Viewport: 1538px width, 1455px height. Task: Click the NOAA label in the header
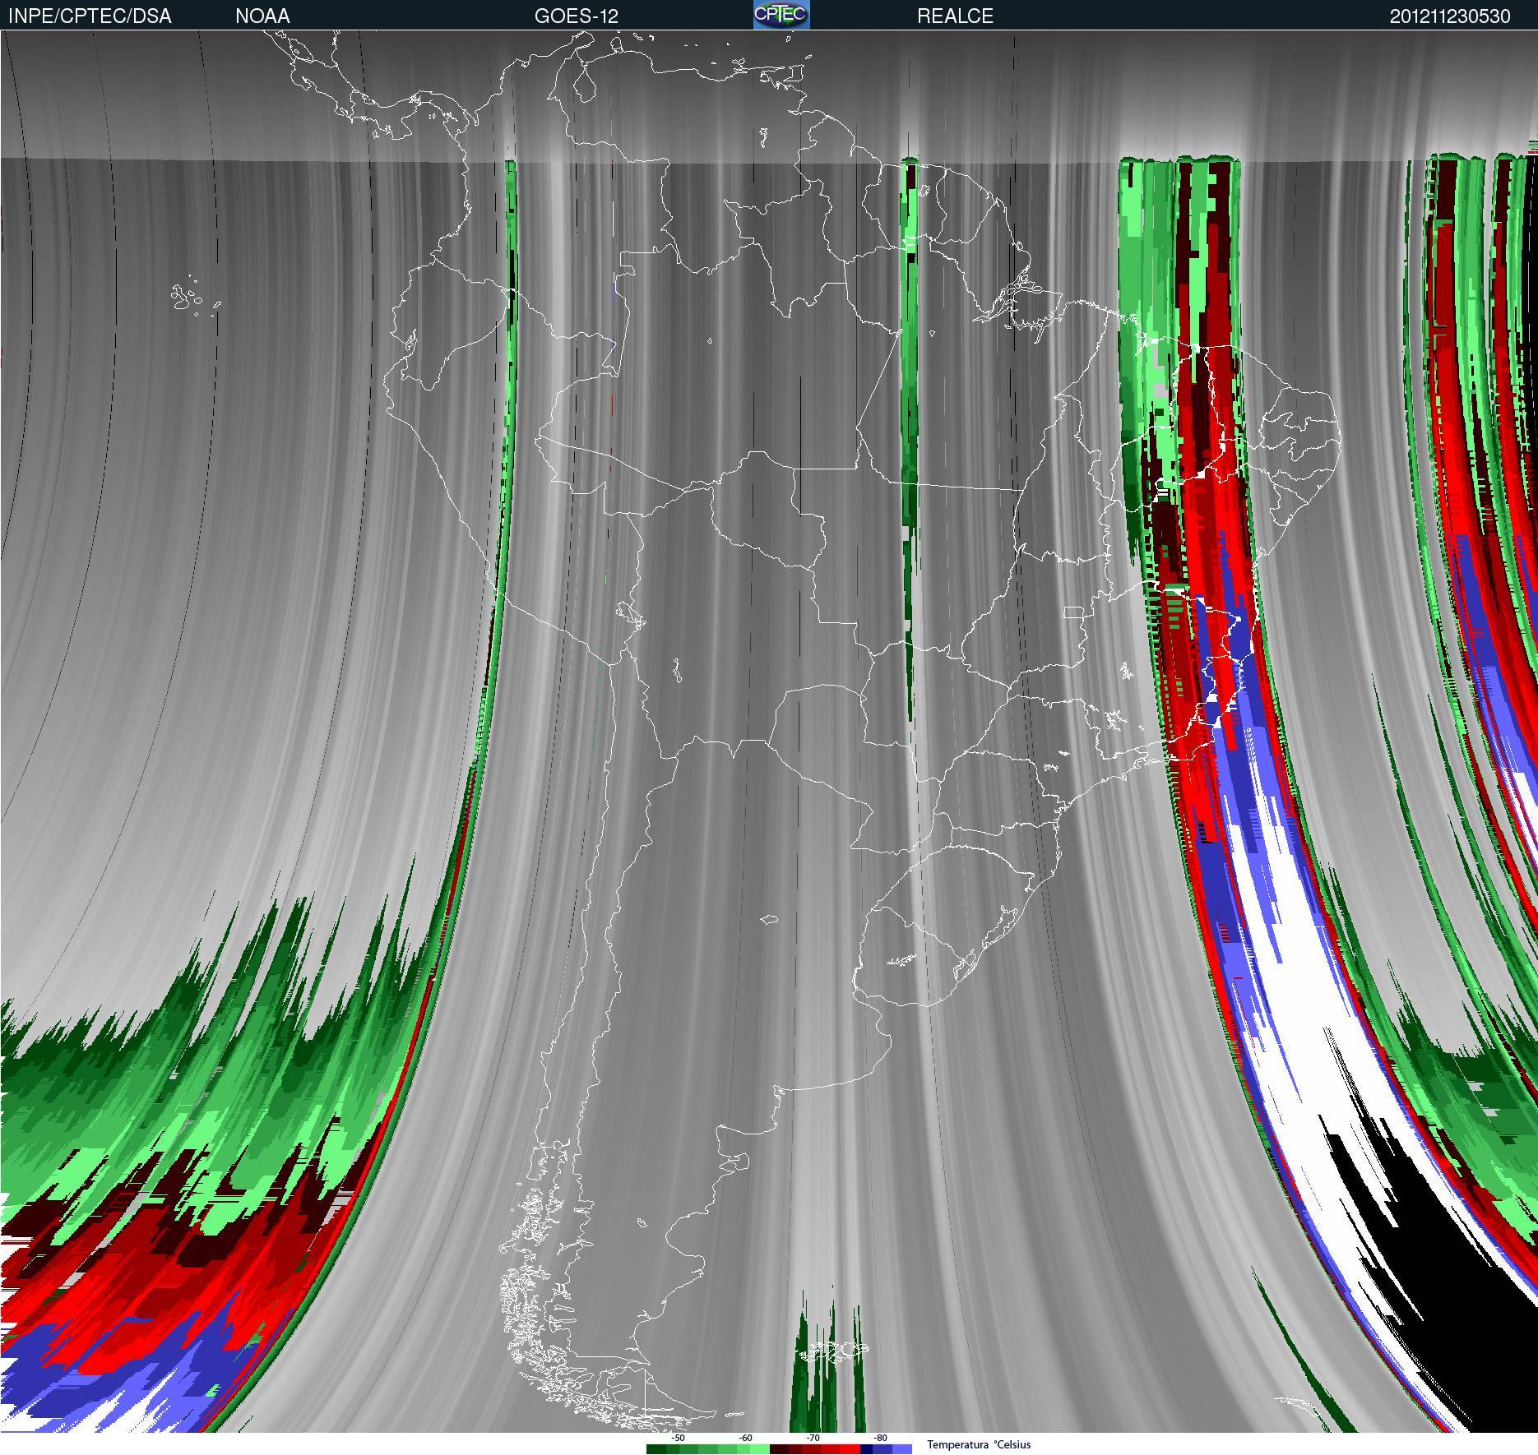click(x=262, y=16)
